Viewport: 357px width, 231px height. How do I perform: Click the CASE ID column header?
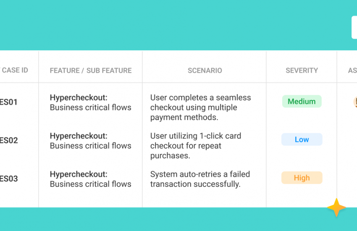(14, 70)
